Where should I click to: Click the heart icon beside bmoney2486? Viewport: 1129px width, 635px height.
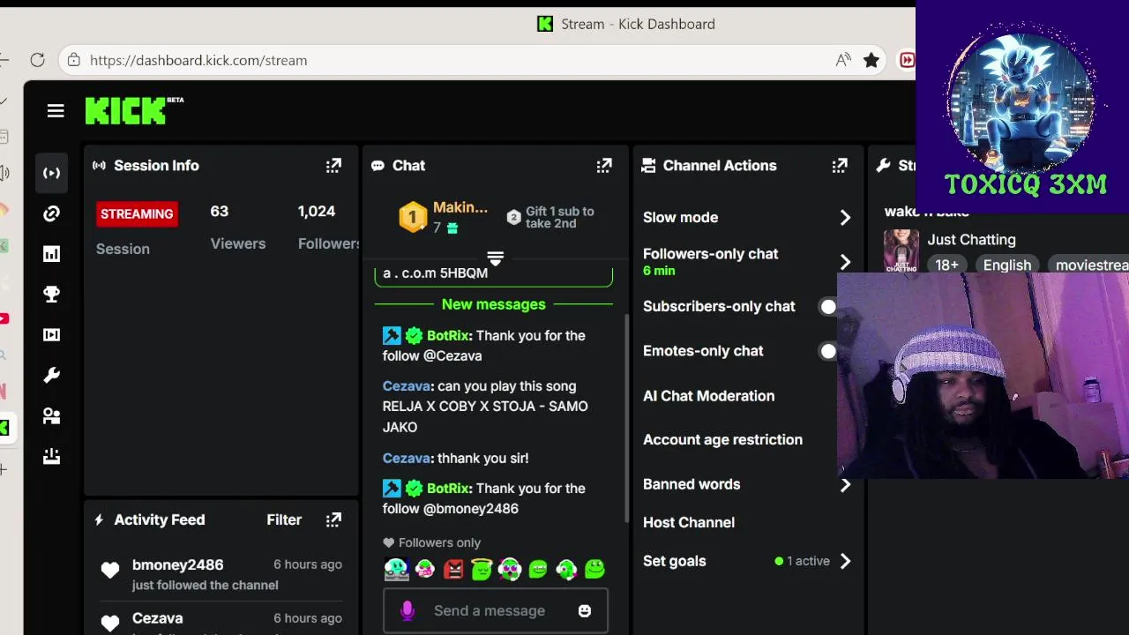(110, 571)
